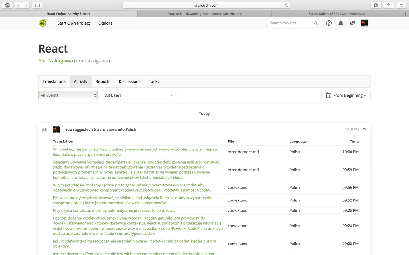This screenshot has width=409, height=255.
Task: Toggle the Safari sidebar button
Action: tap(37, 5)
